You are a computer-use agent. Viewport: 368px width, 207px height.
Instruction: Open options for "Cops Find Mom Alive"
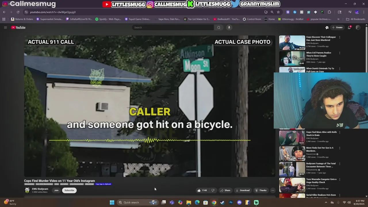(x=340, y=132)
